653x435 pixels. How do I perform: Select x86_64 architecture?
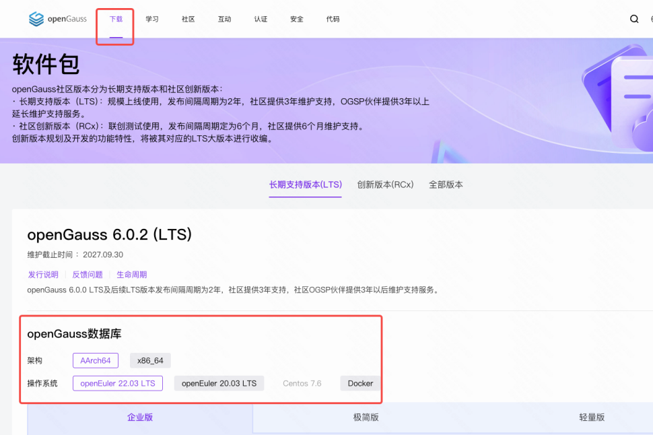(150, 360)
